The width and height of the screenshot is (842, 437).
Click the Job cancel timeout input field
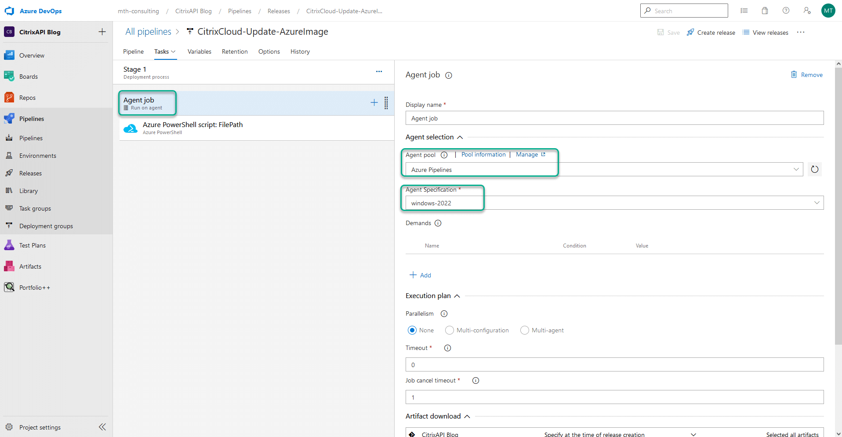tap(615, 397)
